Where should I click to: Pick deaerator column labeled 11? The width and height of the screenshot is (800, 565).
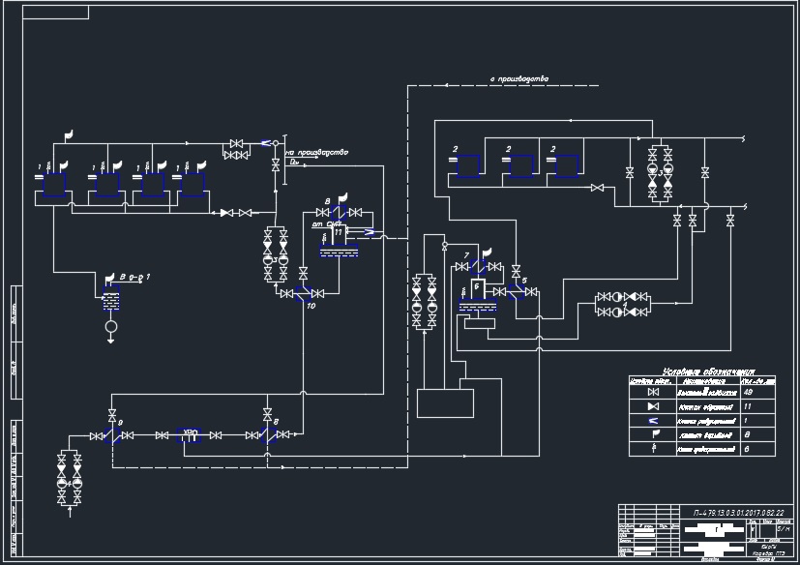339,234
